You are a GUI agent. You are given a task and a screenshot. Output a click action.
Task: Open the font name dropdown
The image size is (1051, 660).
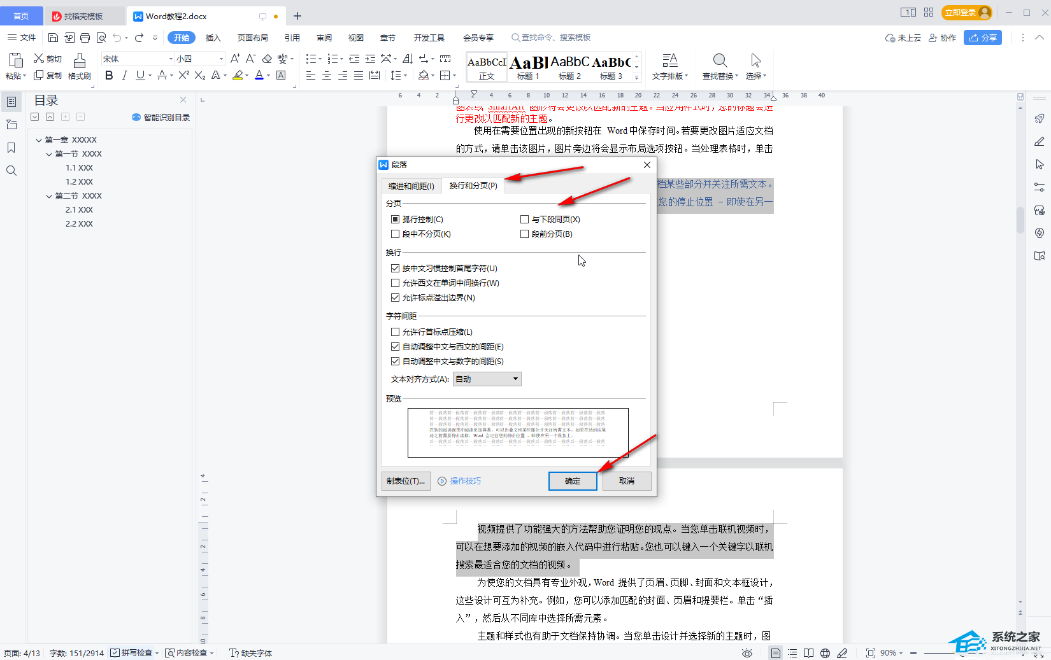(x=171, y=59)
